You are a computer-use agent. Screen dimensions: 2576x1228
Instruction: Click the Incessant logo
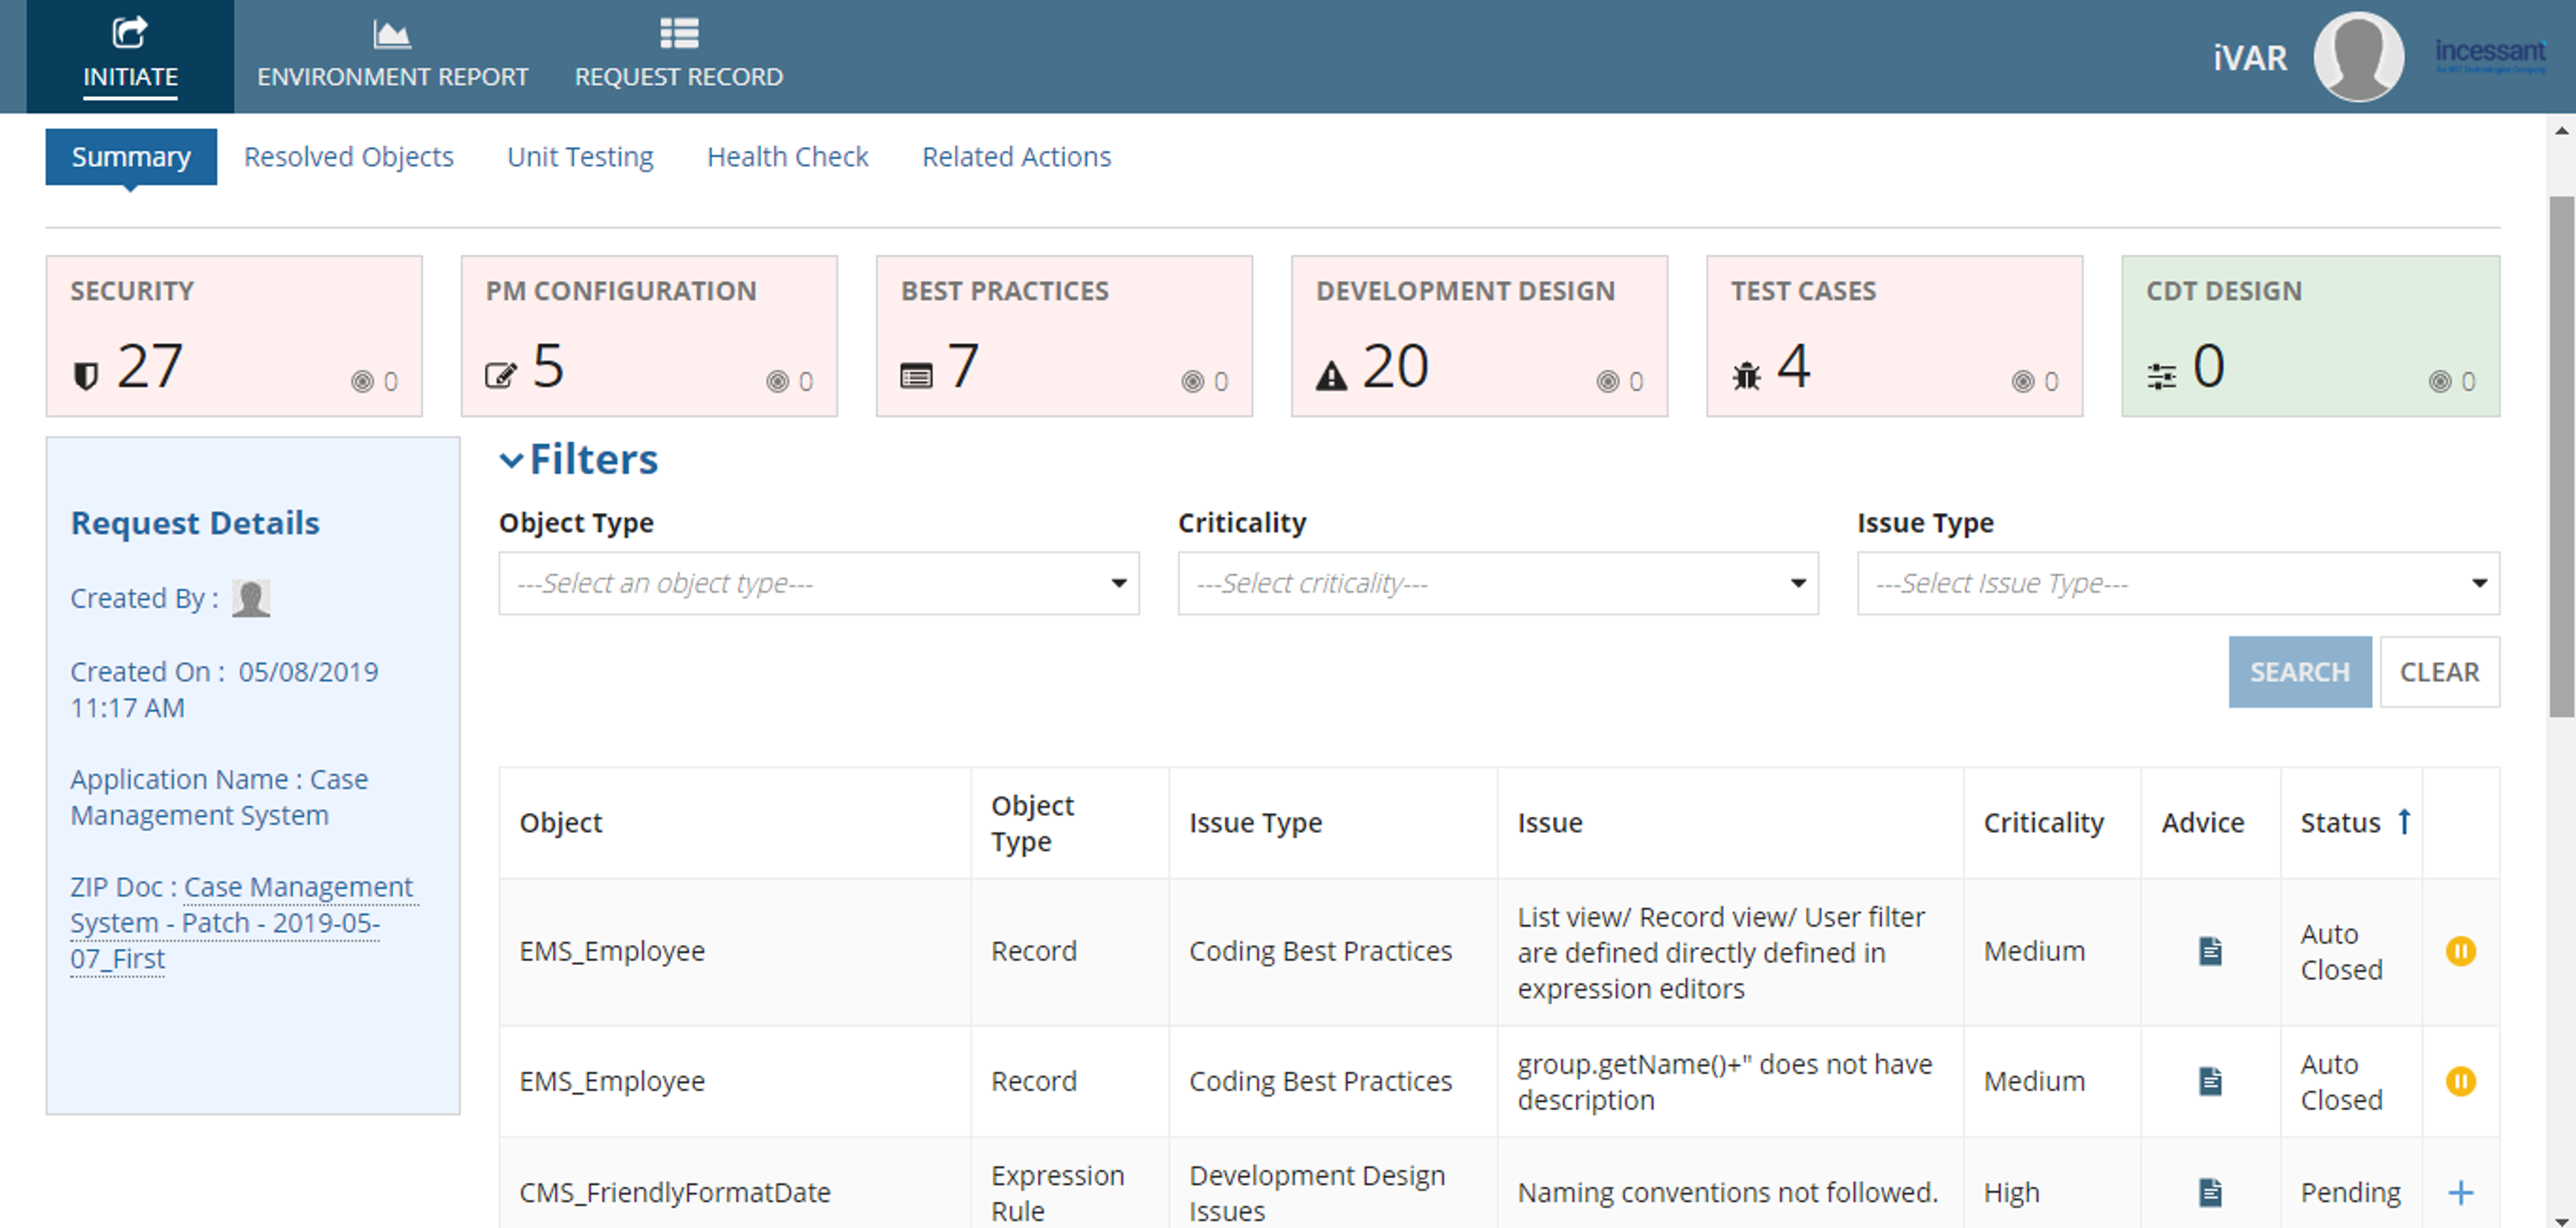tap(2490, 55)
